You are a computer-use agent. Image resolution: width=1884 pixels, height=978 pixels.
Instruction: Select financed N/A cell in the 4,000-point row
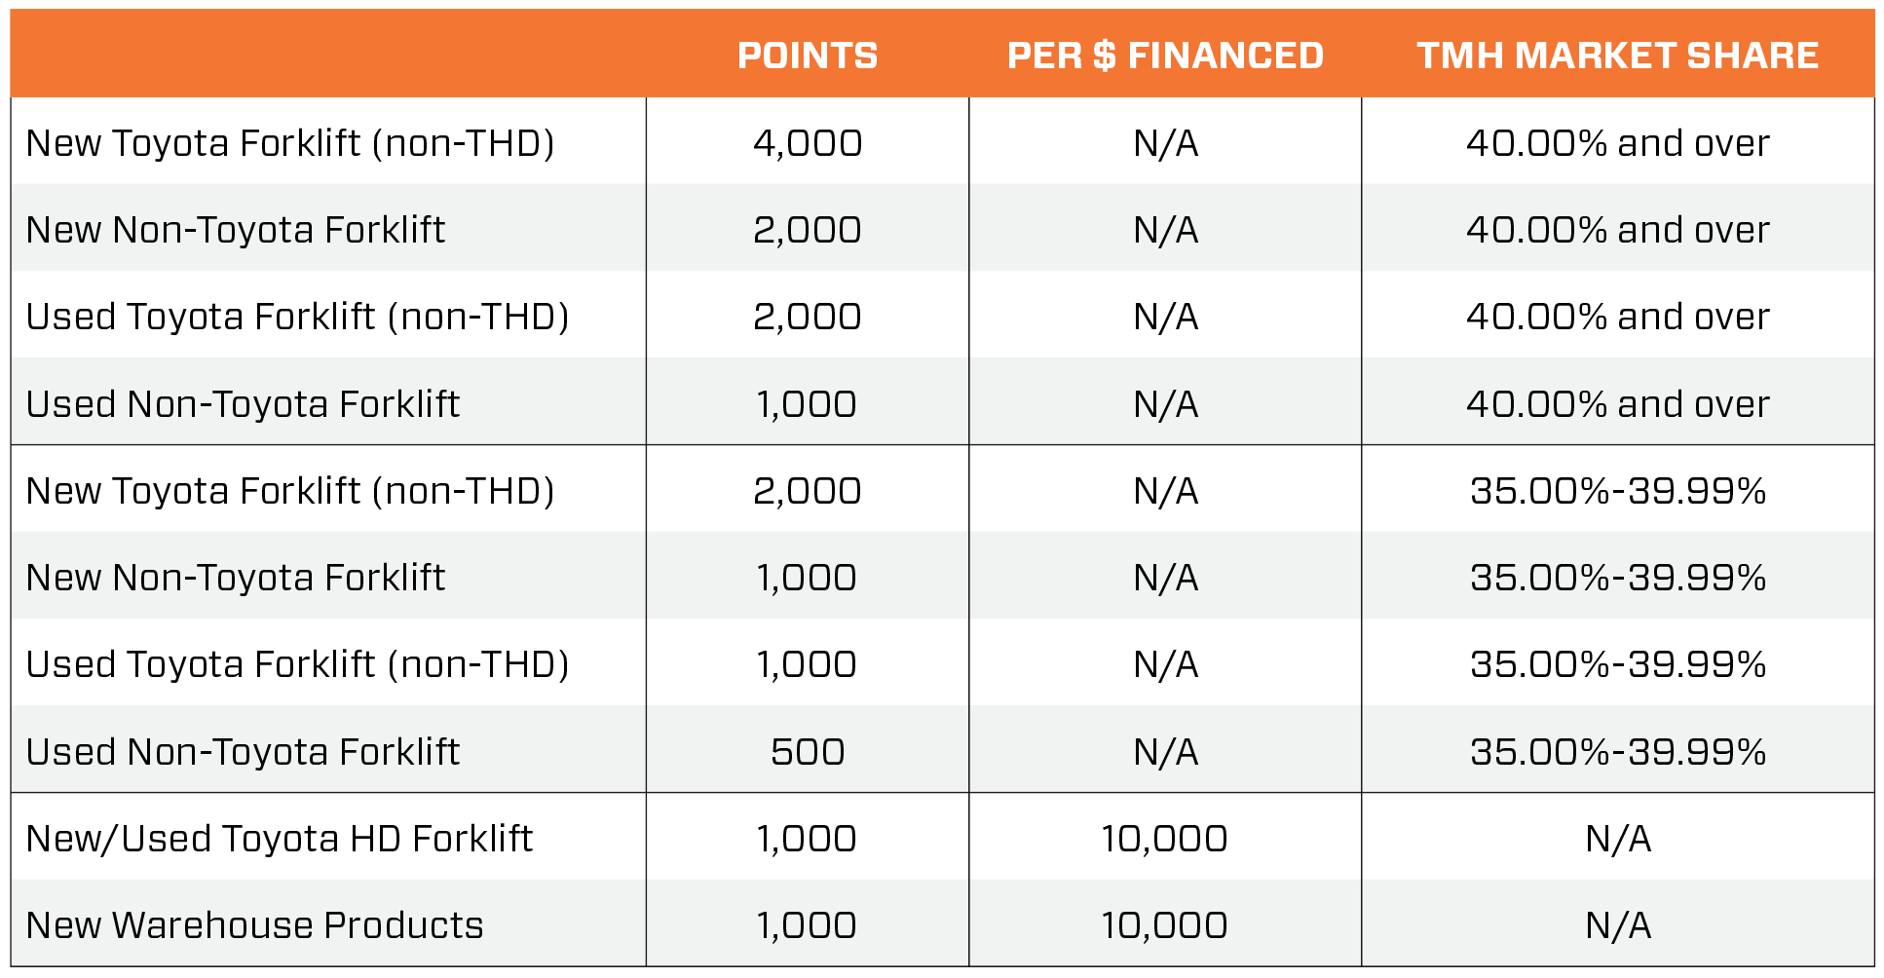(x=1165, y=143)
